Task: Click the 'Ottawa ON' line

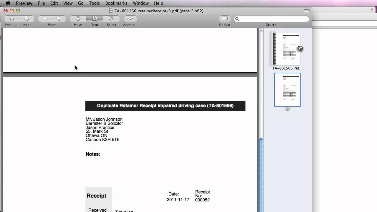Action: (x=96, y=135)
